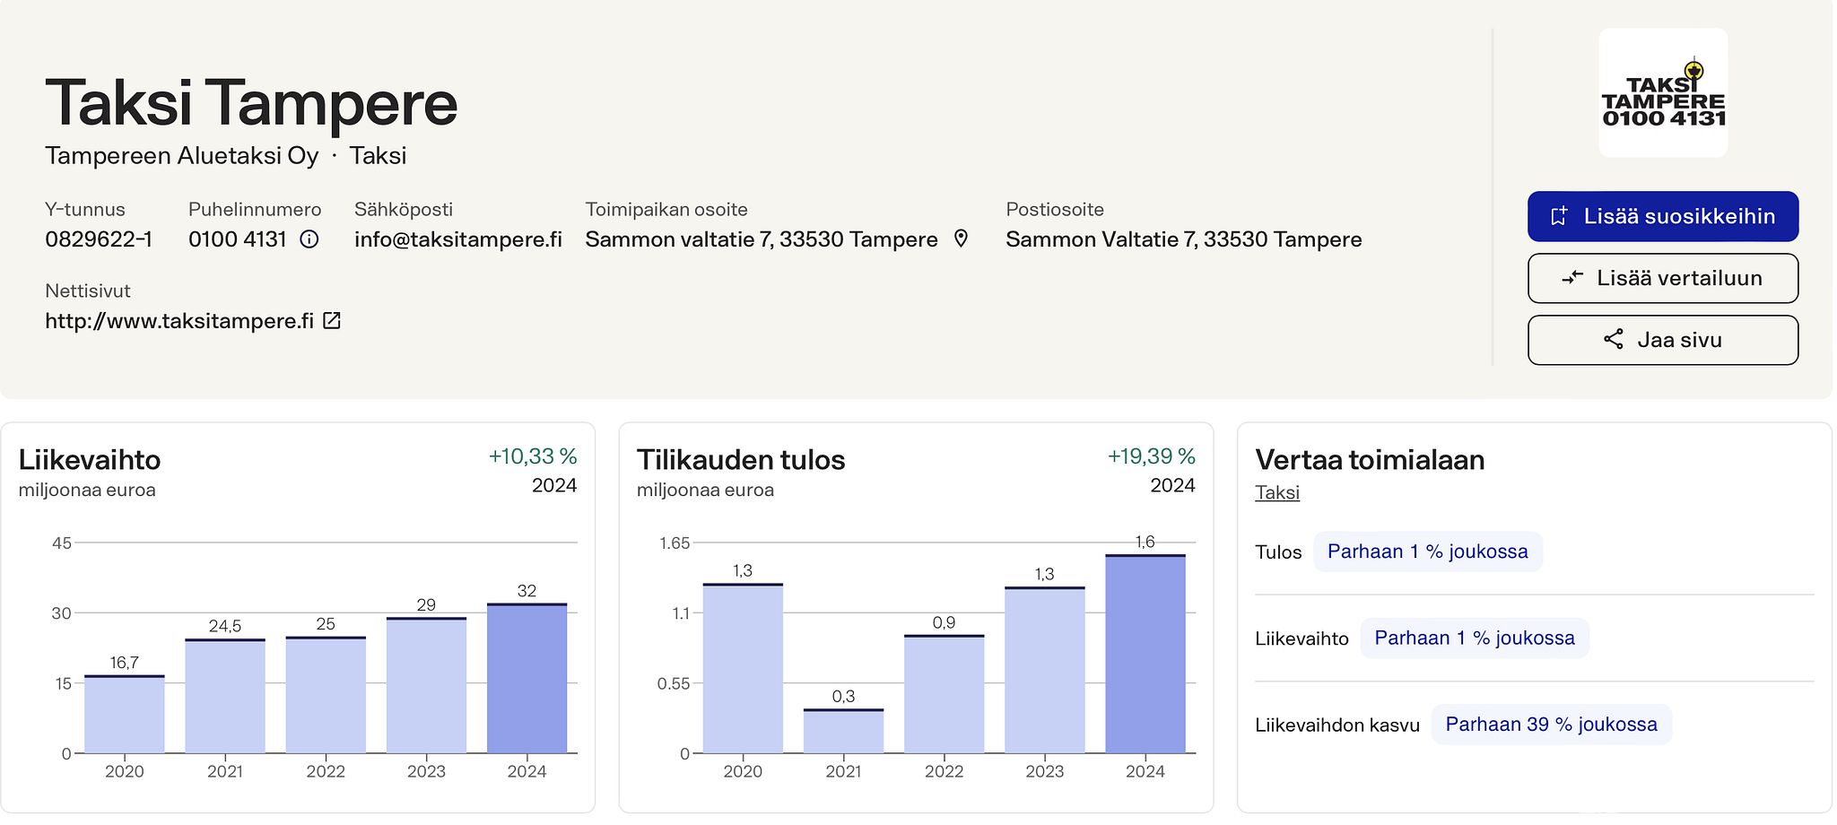Click the +19,39 % growth figure

pos(1152,456)
